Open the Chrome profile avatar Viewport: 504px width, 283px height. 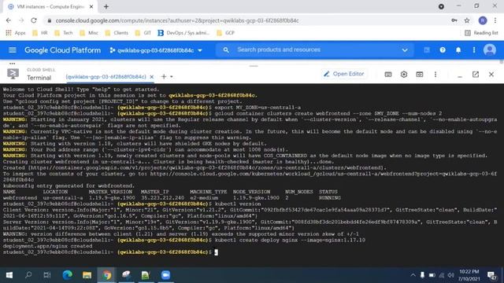[483, 20]
